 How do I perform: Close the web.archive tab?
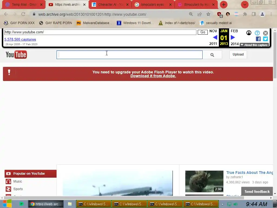click(x=84, y=5)
